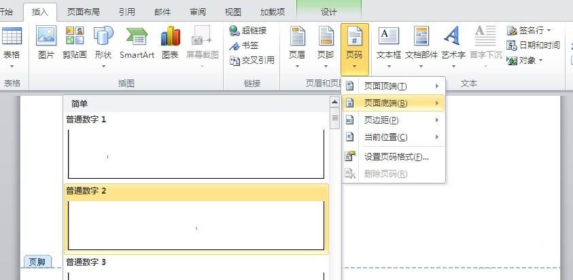Viewport: 573px width, 280px height.
Task: Click the 表格 table icon
Action: tap(12, 36)
